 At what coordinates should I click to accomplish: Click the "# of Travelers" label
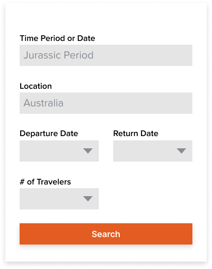tap(46, 182)
